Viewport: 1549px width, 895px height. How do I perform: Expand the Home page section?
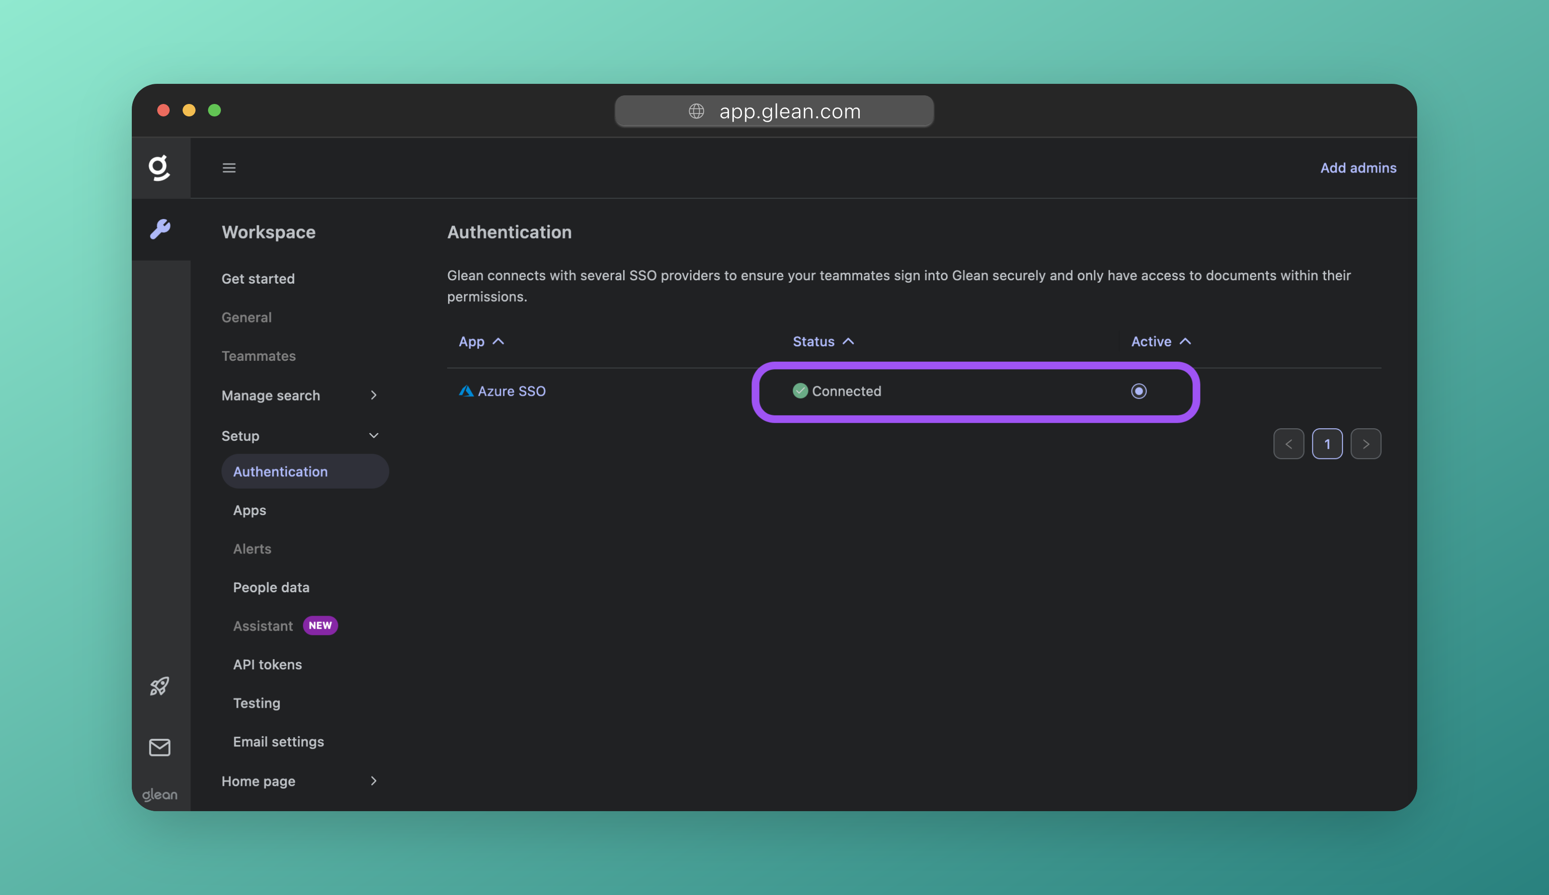(x=373, y=780)
